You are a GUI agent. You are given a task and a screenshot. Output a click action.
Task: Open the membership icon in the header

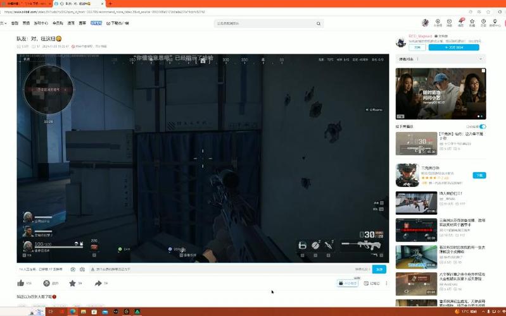438,23
